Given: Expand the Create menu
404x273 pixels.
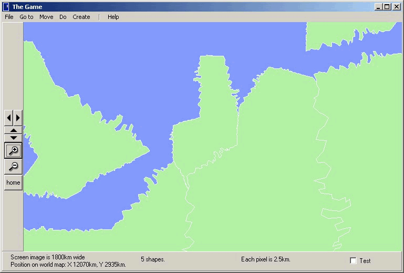Looking at the screenshot, I should tap(81, 17).
